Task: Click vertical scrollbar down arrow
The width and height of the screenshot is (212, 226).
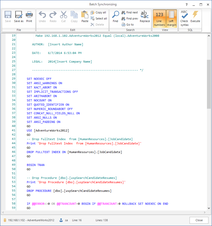Action: point(209,208)
